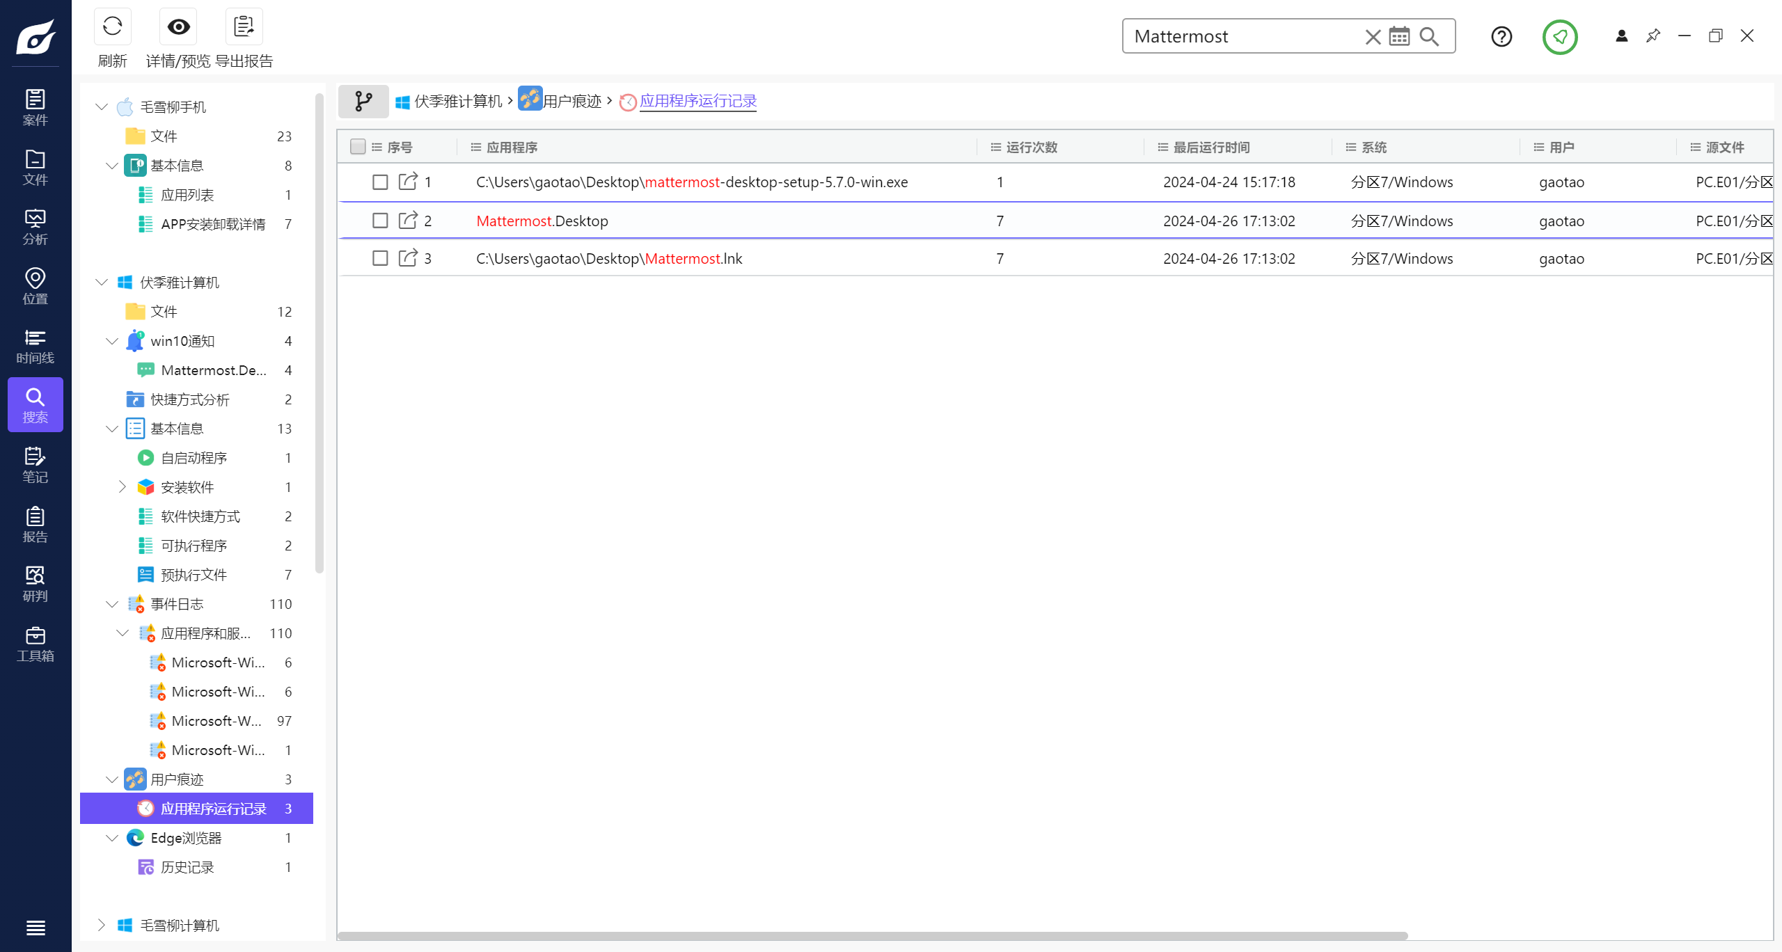Open the Details/Preview (详情/预览) eye icon
Viewport: 1782px width, 952px height.
[178, 27]
